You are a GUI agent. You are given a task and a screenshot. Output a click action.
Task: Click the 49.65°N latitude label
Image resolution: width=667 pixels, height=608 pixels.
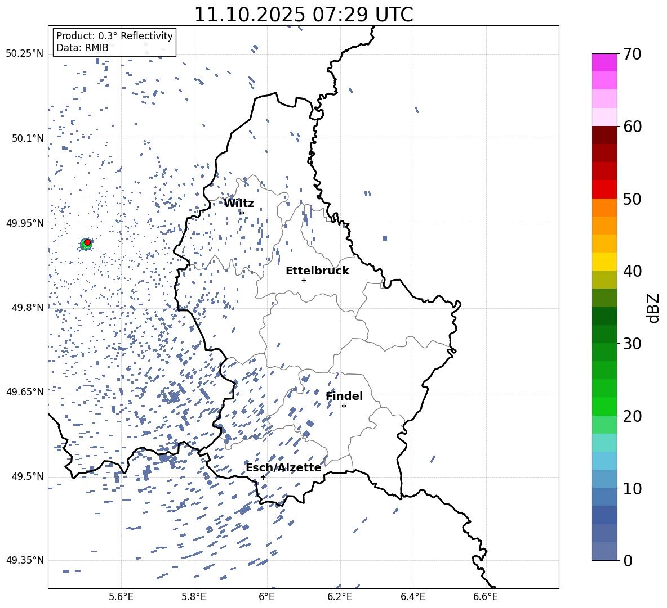coord(25,392)
